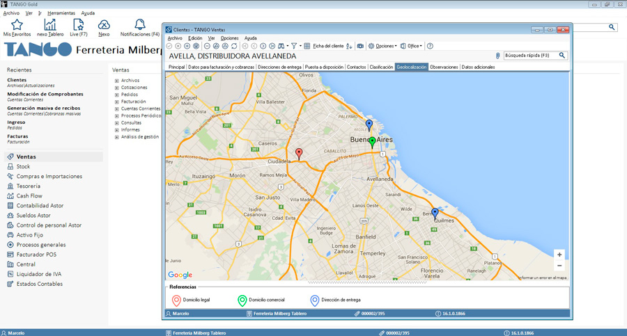
Task: Expand the Análisis de gestión node
Action: click(117, 137)
